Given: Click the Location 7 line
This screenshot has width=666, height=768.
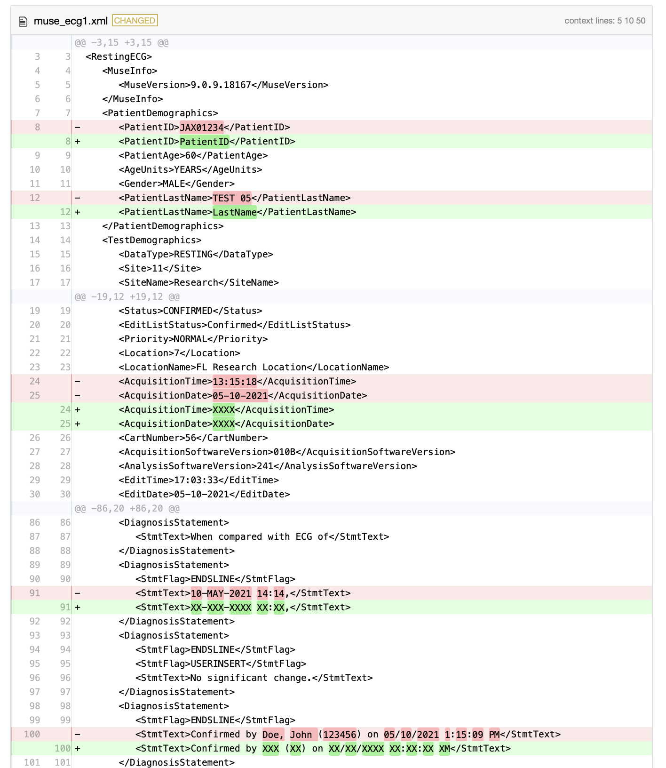Looking at the screenshot, I should (x=179, y=353).
